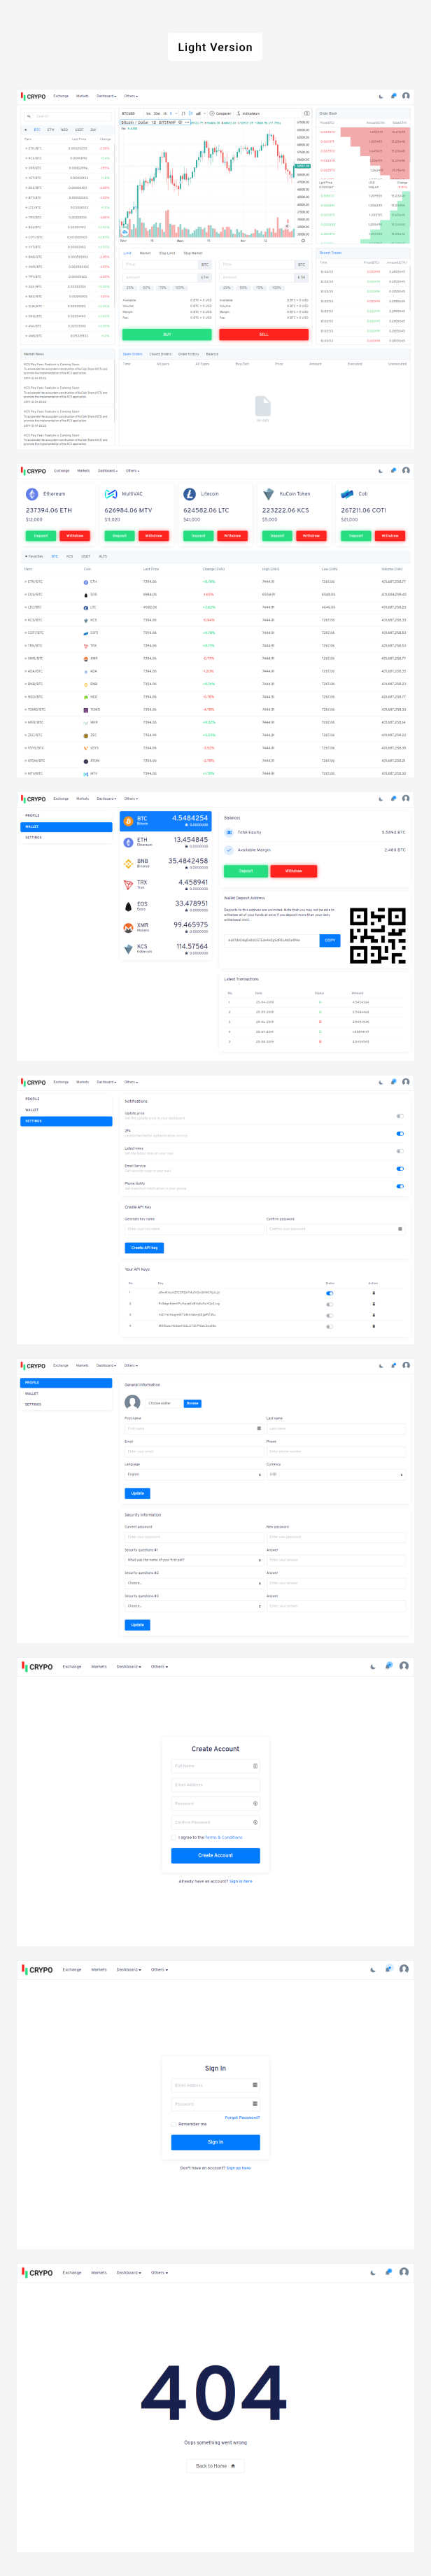431x2576 pixels.
Task: Click user avatar on Create Account page header
Action: [x=404, y=1666]
